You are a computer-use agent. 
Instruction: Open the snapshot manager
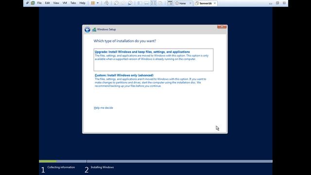click(x=130, y=3)
